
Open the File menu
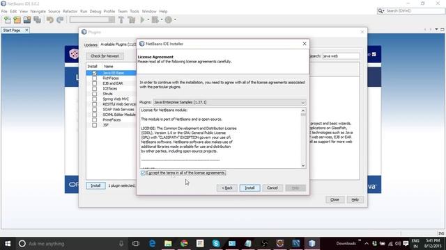pos(4,11)
